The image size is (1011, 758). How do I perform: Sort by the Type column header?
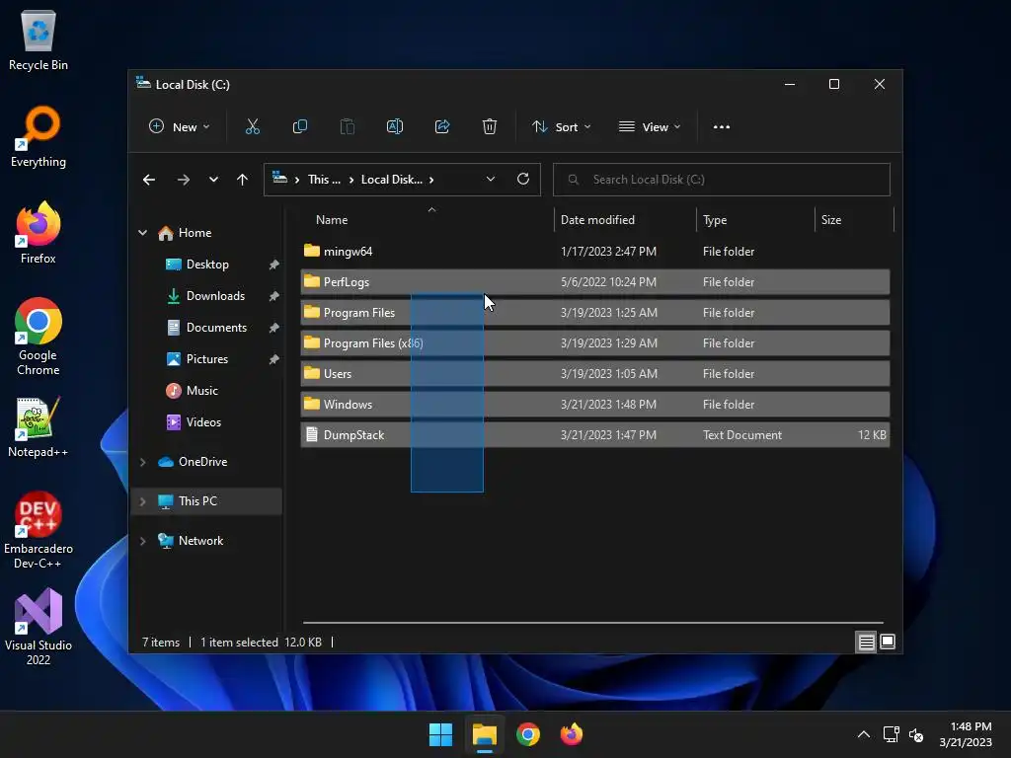point(755,220)
